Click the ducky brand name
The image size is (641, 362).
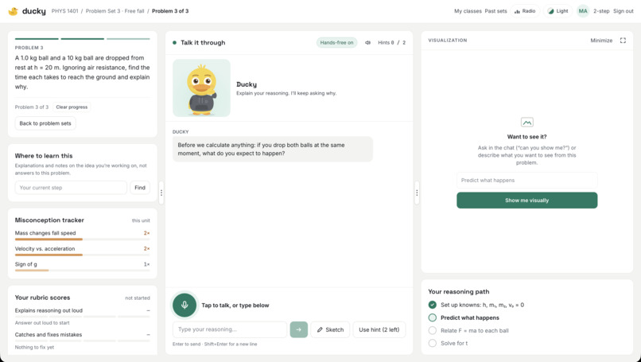[x=34, y=11]
